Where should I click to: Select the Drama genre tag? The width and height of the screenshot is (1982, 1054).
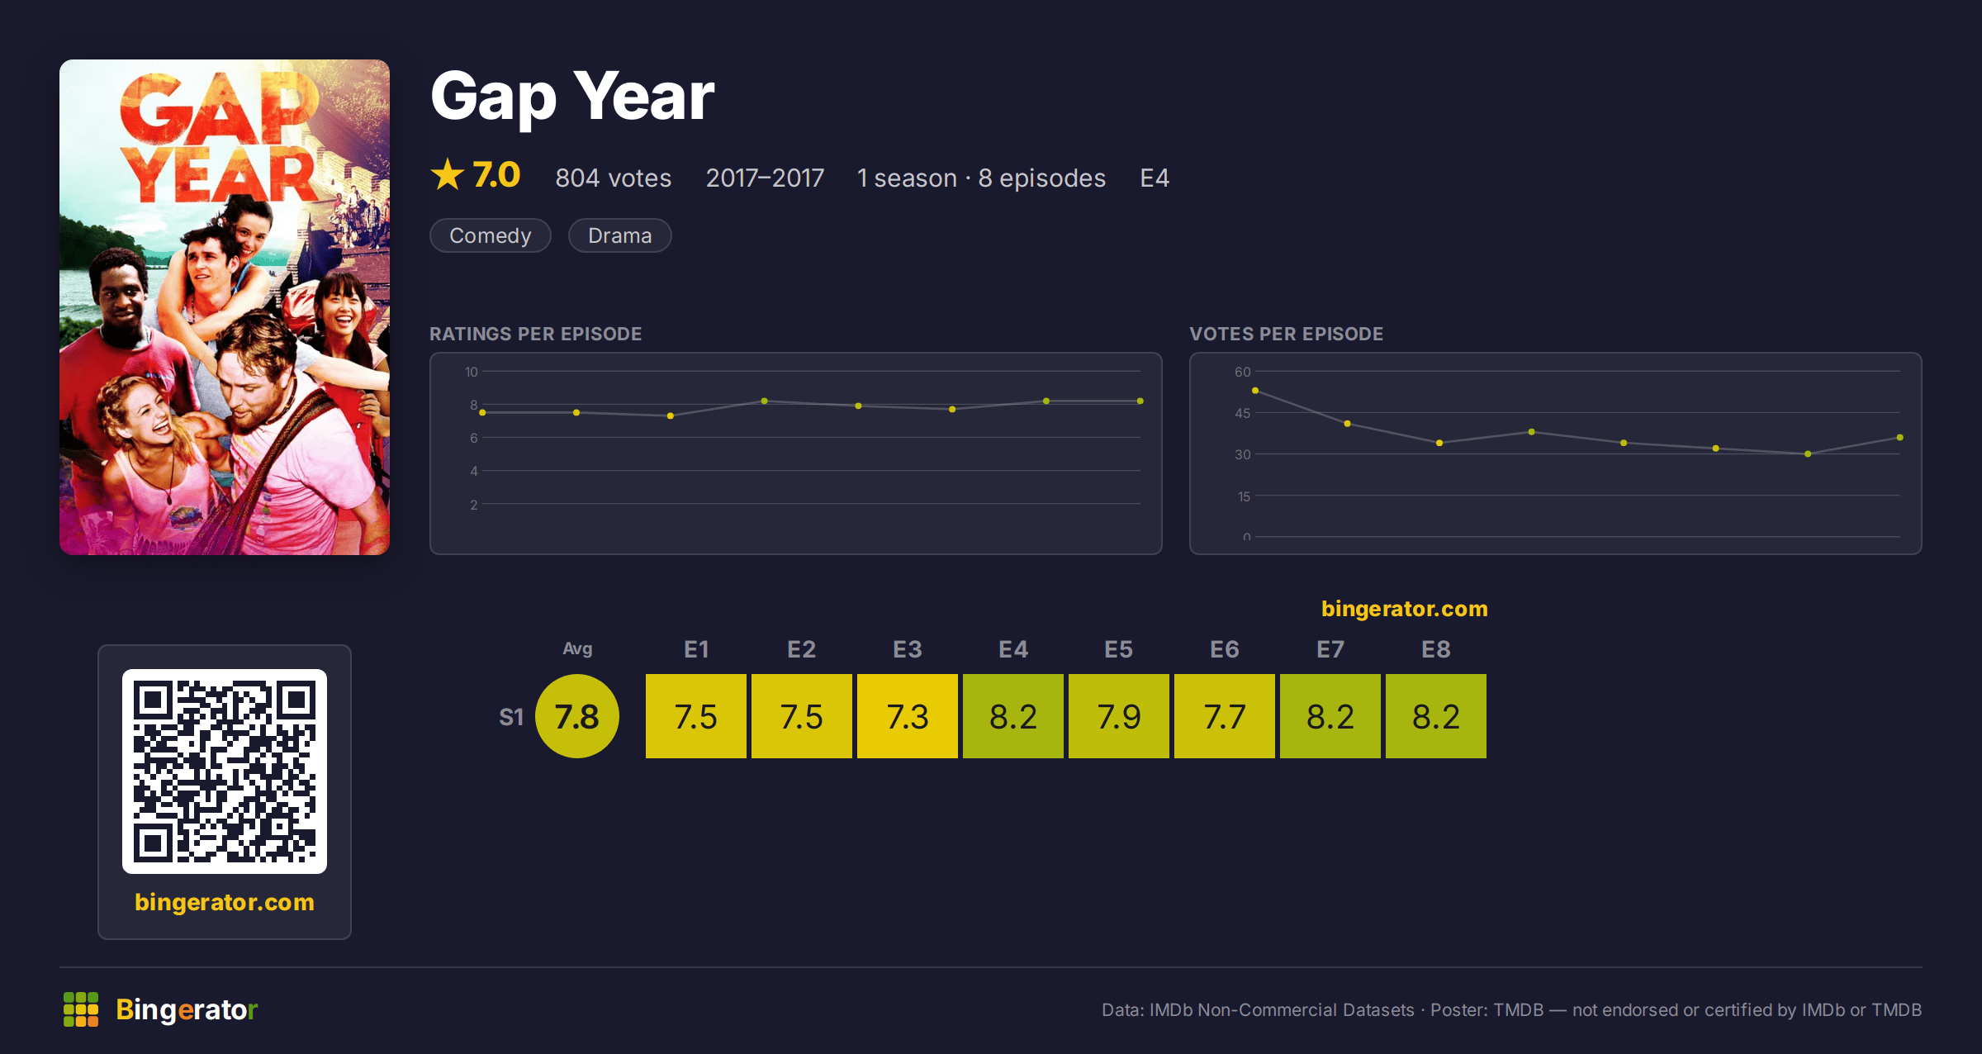coord(620,235)
